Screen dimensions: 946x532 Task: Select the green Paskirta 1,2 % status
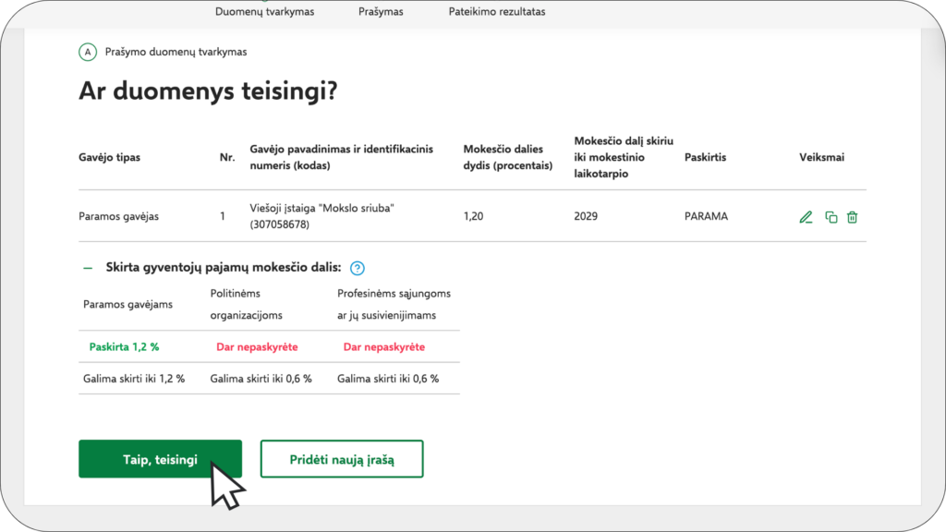pyautogui.click(x=124, y=347)
